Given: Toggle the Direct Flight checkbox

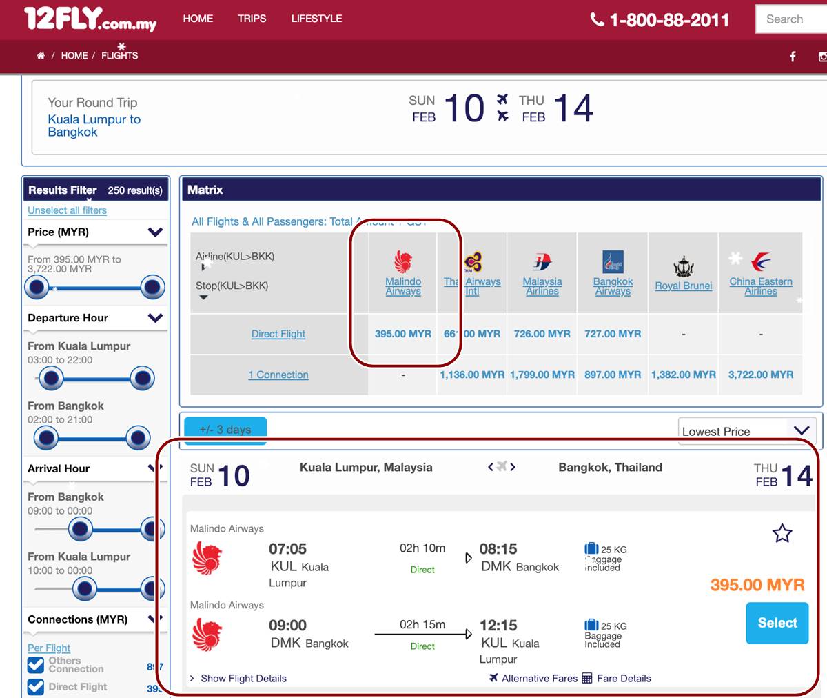Looking at the screenshot, I should (36, 687).
